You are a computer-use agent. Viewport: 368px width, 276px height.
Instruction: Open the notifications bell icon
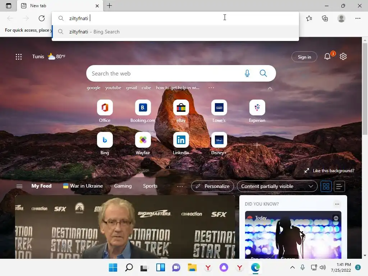coord(327,56)
